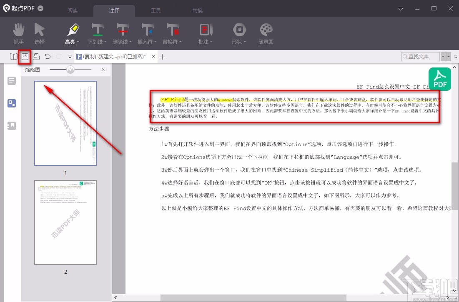Switch to the 注释 tab

[x=114, y=11]
